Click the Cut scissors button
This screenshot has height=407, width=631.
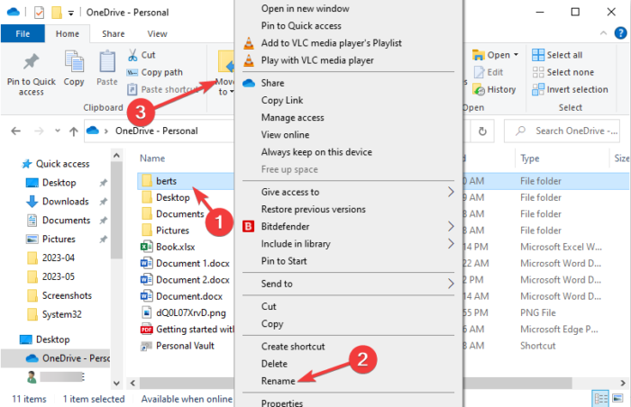pos(148,55)
